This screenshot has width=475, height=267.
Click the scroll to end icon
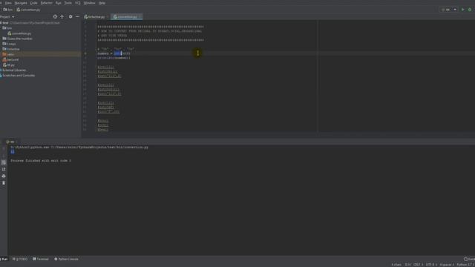[4, 169]
